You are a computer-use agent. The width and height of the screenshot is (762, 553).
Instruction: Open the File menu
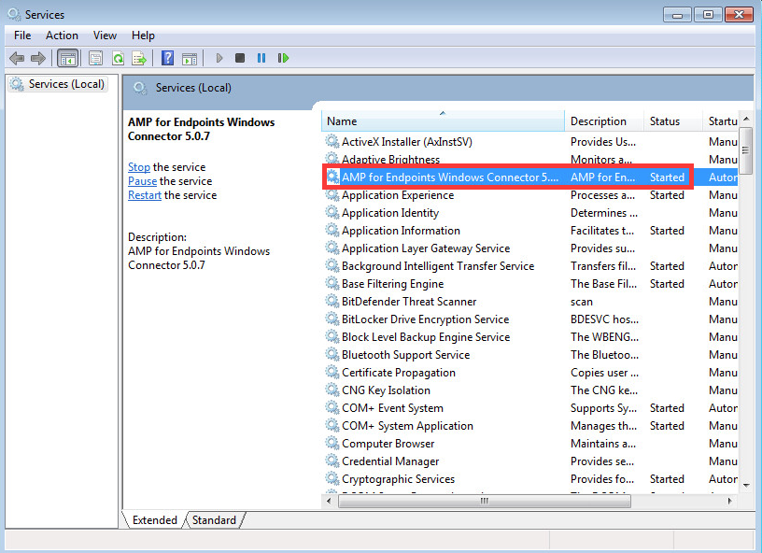pyautogui.click(x=22, y=35)
